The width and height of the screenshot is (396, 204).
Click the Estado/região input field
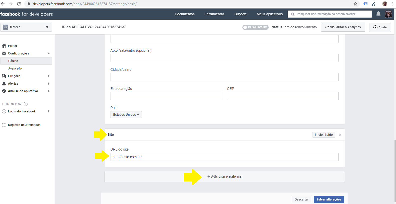[x=166, y=96]
